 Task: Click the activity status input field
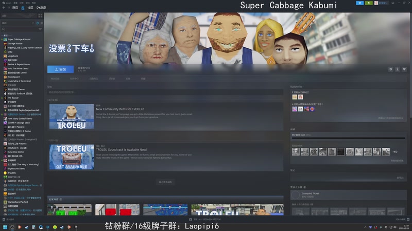(x=165, y=92)
